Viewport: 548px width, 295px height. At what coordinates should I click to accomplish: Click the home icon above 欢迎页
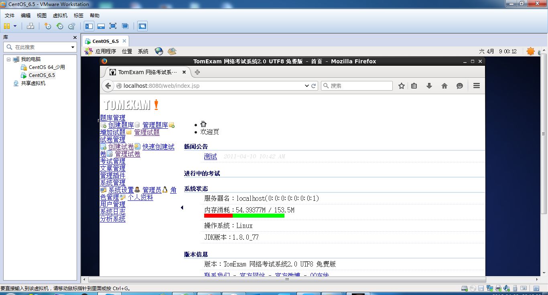point(203,124)
